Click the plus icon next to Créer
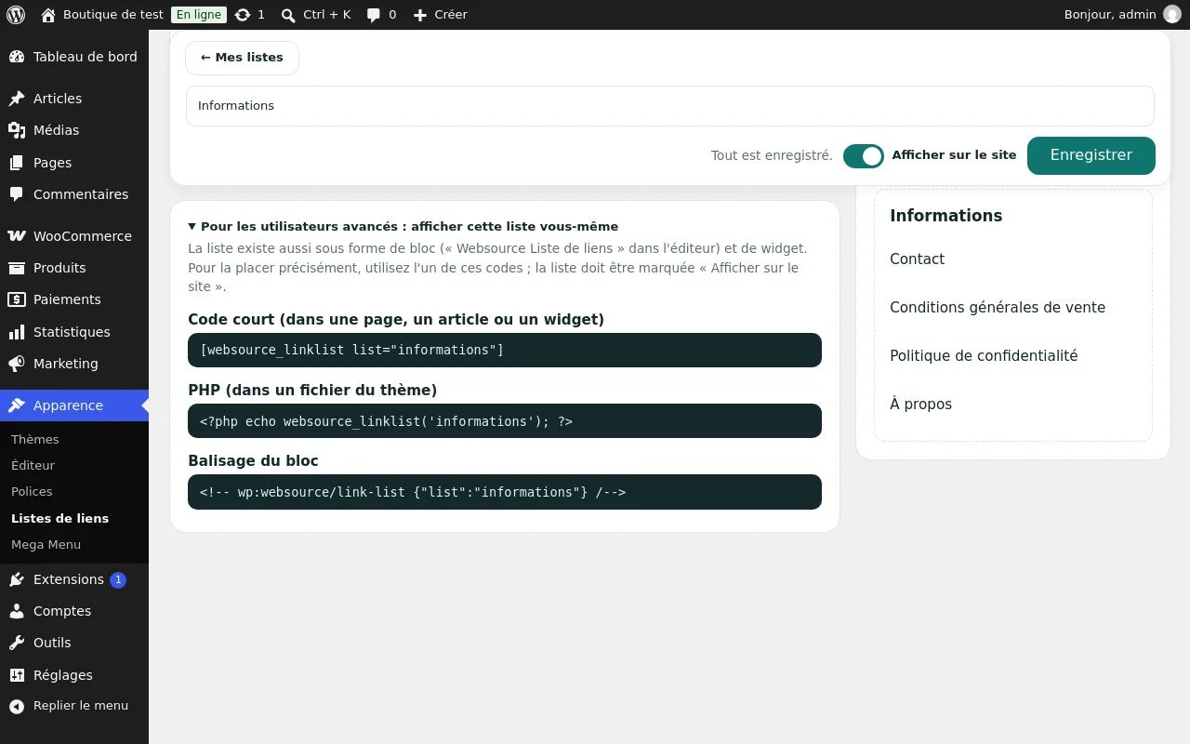 [420, 15]
